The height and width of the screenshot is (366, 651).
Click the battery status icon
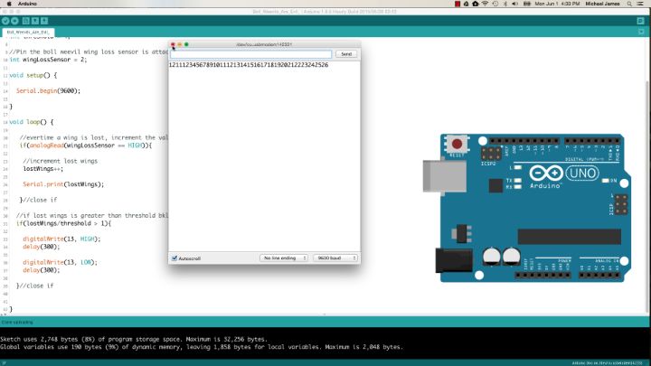[x=526, y=4]
